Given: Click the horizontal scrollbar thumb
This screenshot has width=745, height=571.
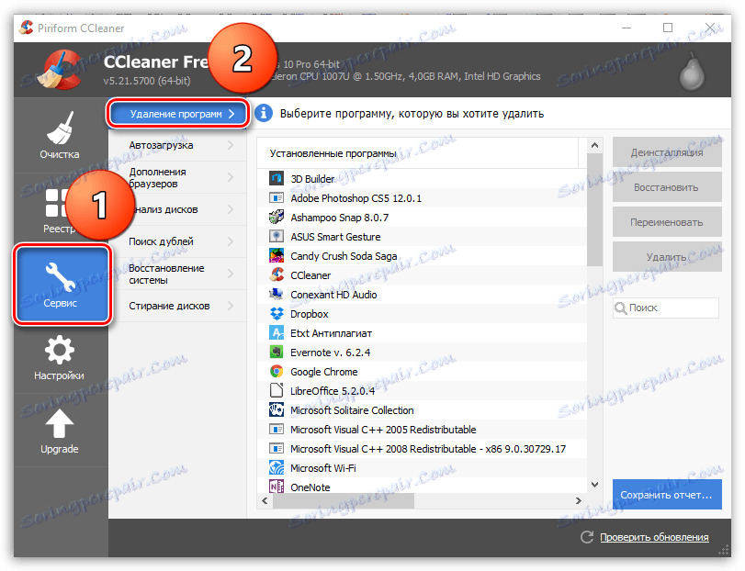Looking at the screenshot, I should (343, 500).
